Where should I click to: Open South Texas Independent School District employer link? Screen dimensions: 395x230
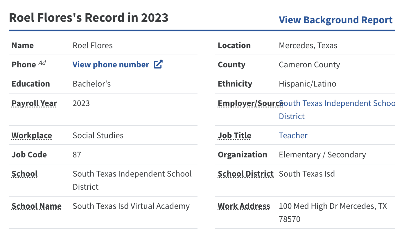coord(337,103)
